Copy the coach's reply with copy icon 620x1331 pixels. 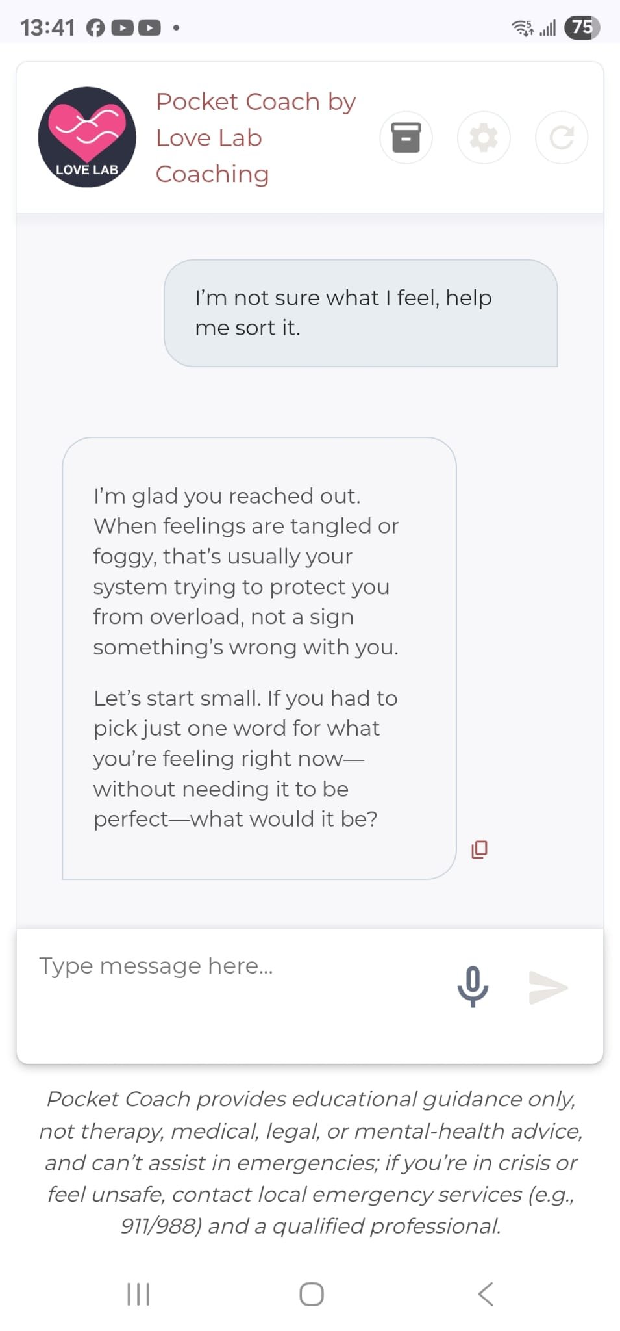(x=479, y=849)
